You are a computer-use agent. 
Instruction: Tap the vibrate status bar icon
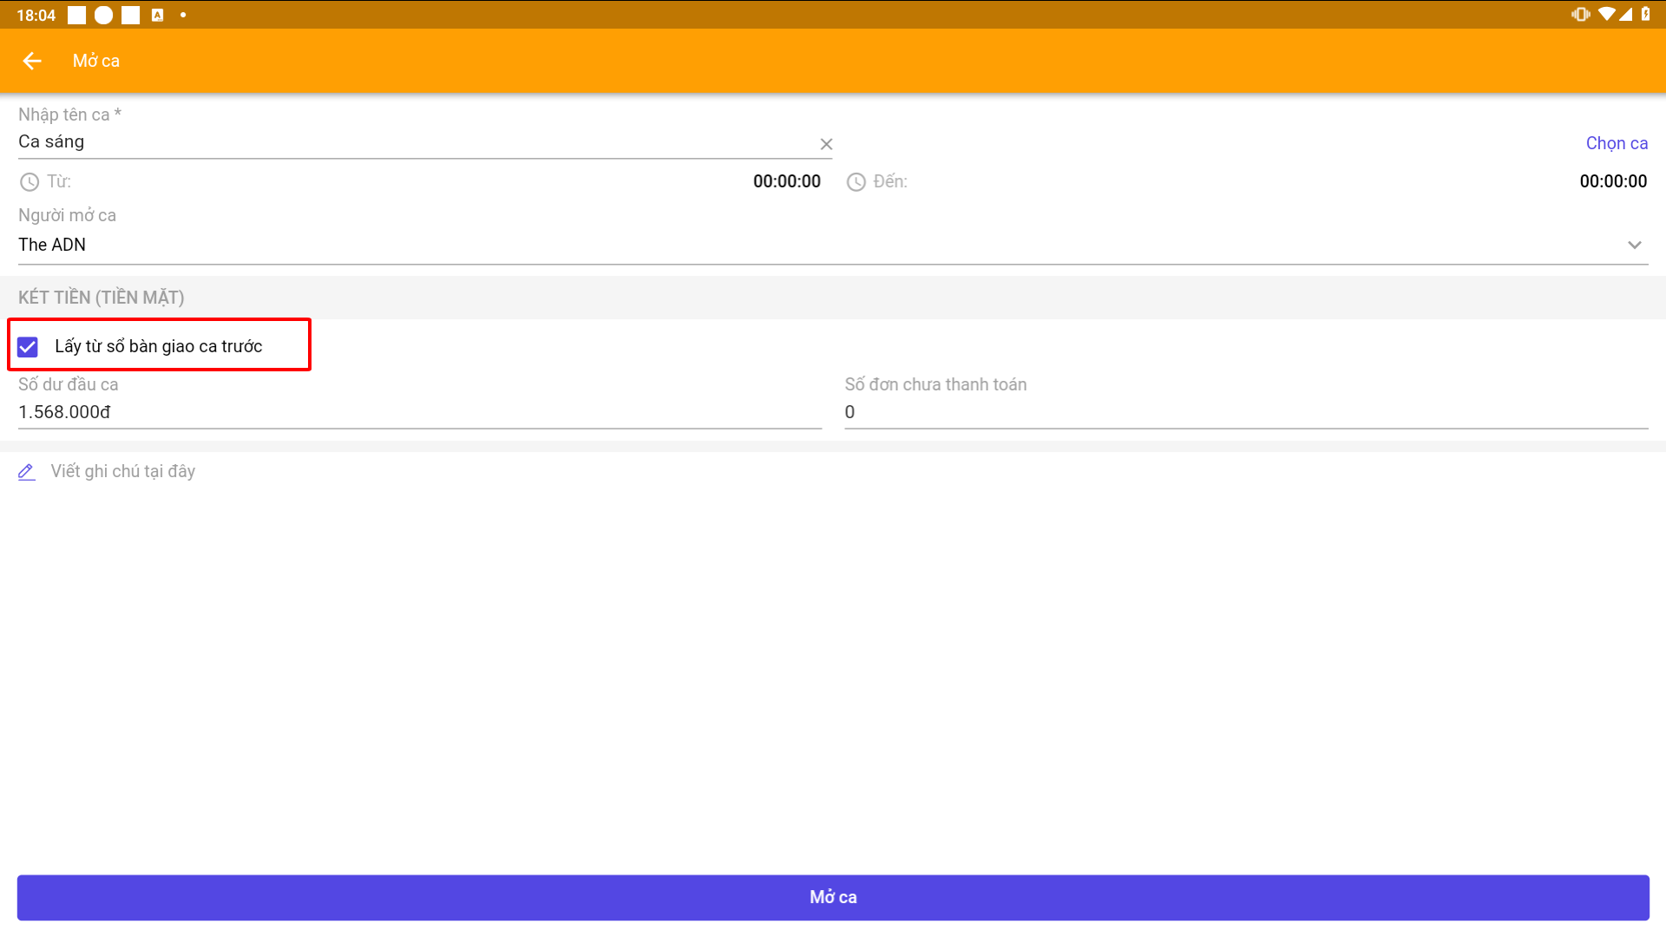(1580, 14)
